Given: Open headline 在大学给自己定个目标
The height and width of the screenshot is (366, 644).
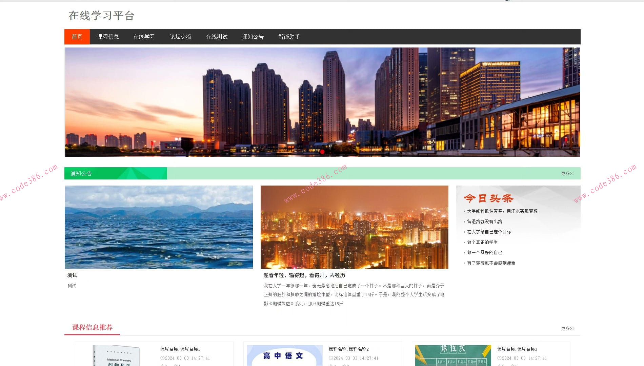Looking at the screenshot, I should (489, 232).
